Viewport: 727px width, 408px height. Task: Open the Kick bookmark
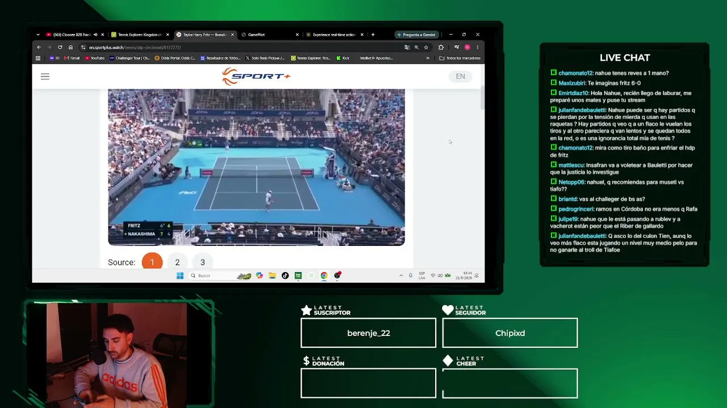343,58
